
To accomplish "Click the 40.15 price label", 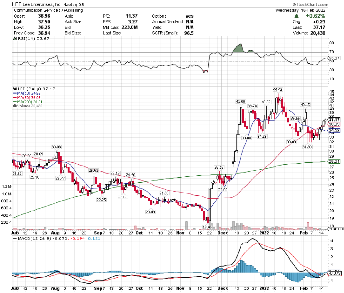I will click(305, 105).
